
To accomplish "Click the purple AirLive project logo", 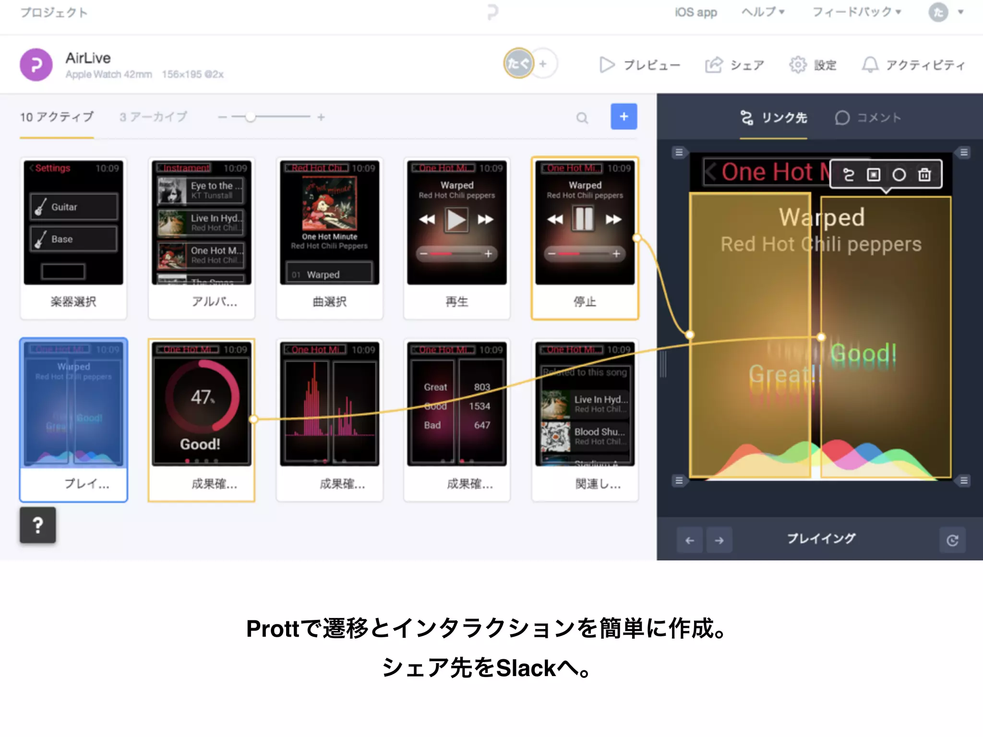I will (36, 65).
